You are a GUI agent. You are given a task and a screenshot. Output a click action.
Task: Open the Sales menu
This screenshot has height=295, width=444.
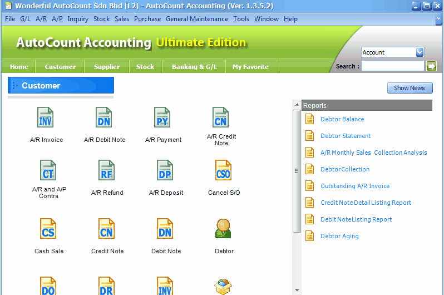(x=122, y=19)
